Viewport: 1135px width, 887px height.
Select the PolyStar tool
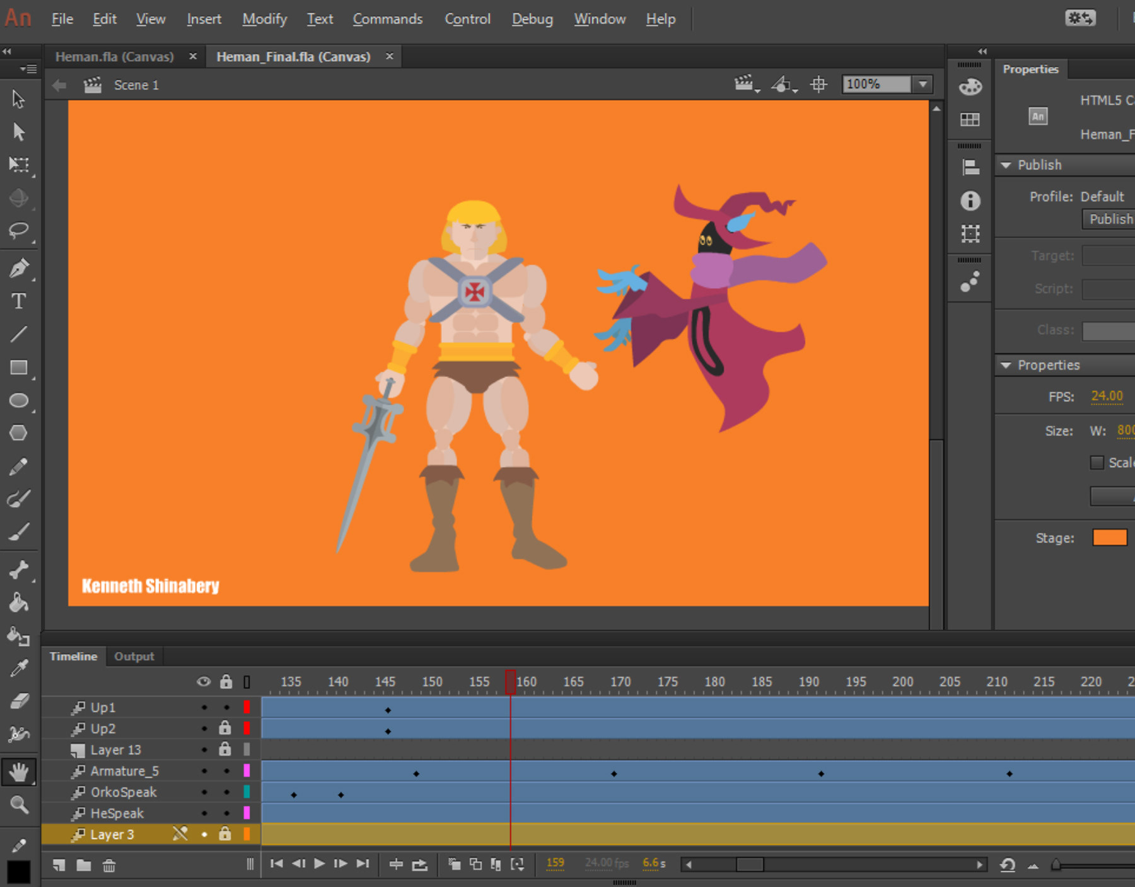19,433
